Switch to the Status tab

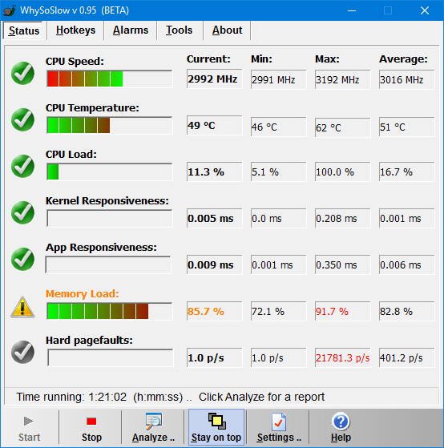[24, 30]
